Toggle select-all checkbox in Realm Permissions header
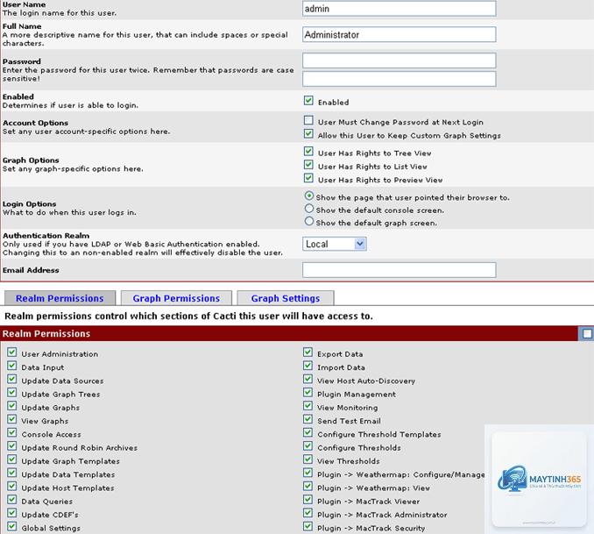The width and height of the screenshot is (594, 534). [x=587, y=334]
